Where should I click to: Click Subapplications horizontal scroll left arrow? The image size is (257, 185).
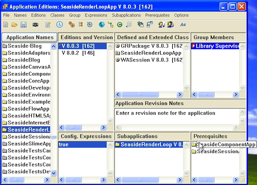[x=118, y=179]
